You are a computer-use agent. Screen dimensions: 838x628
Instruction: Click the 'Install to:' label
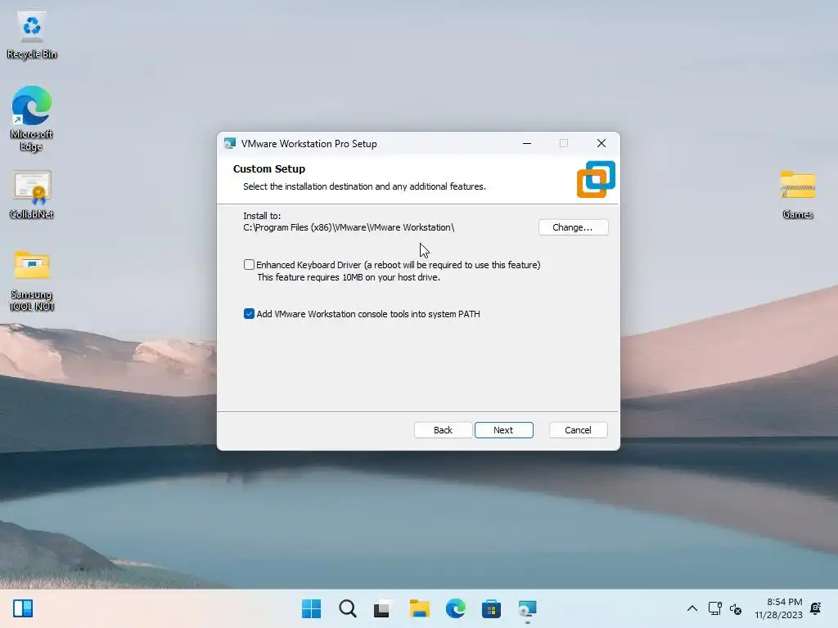coord(262,216)
